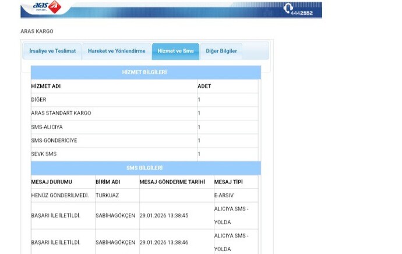Click ALICIYA SMS - YOLDA in 13:38:45 row
The height and width of the screenshot is (254, 402).
[x=231, y=215]
